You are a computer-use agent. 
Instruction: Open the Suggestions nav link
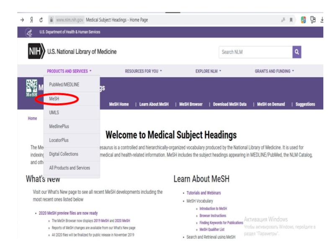[305, 104]
